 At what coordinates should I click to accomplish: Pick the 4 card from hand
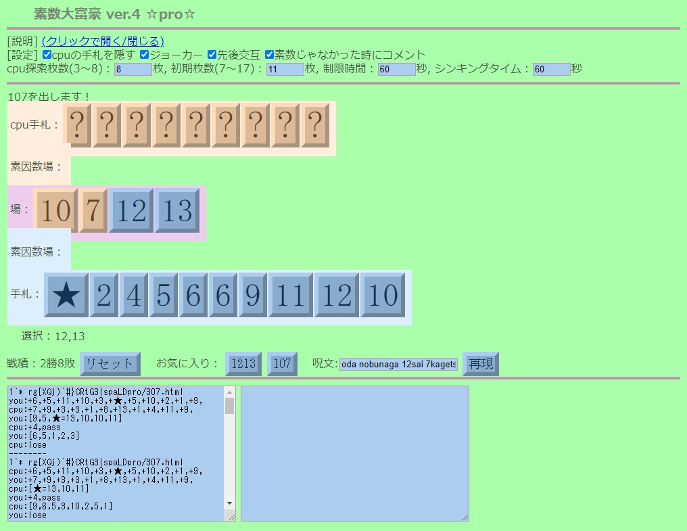[x=134, y=294]
